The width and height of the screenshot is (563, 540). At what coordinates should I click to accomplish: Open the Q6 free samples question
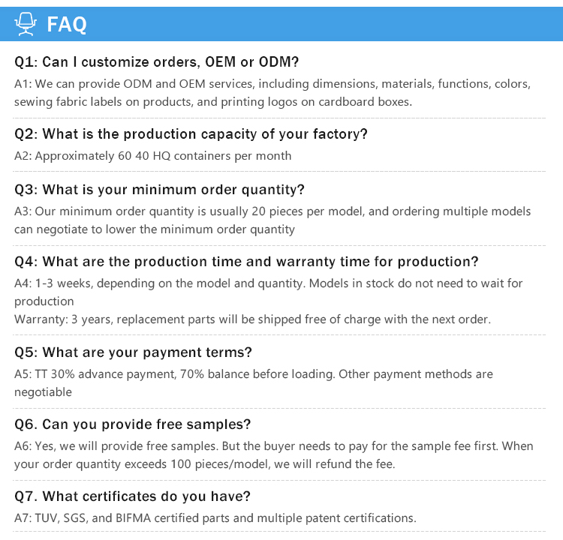click(x=132, y=424)
